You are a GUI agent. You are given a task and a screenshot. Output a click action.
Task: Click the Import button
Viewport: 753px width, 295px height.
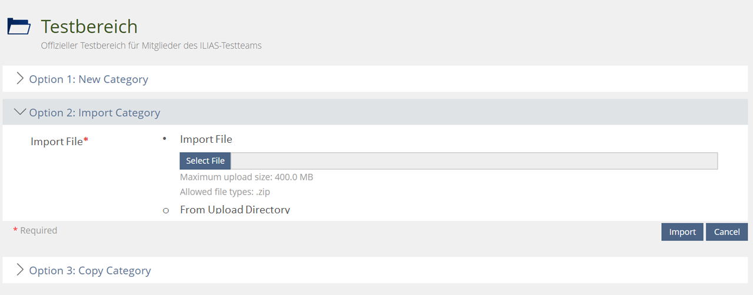(x=682, y=232)
